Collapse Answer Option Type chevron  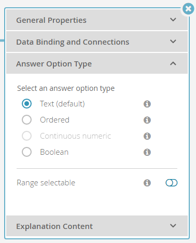pyautogui.click(x=173, y=63)
